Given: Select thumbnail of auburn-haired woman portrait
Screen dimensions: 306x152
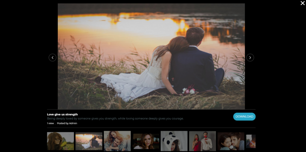Looking at the screenshot, I should pos(146,141).
